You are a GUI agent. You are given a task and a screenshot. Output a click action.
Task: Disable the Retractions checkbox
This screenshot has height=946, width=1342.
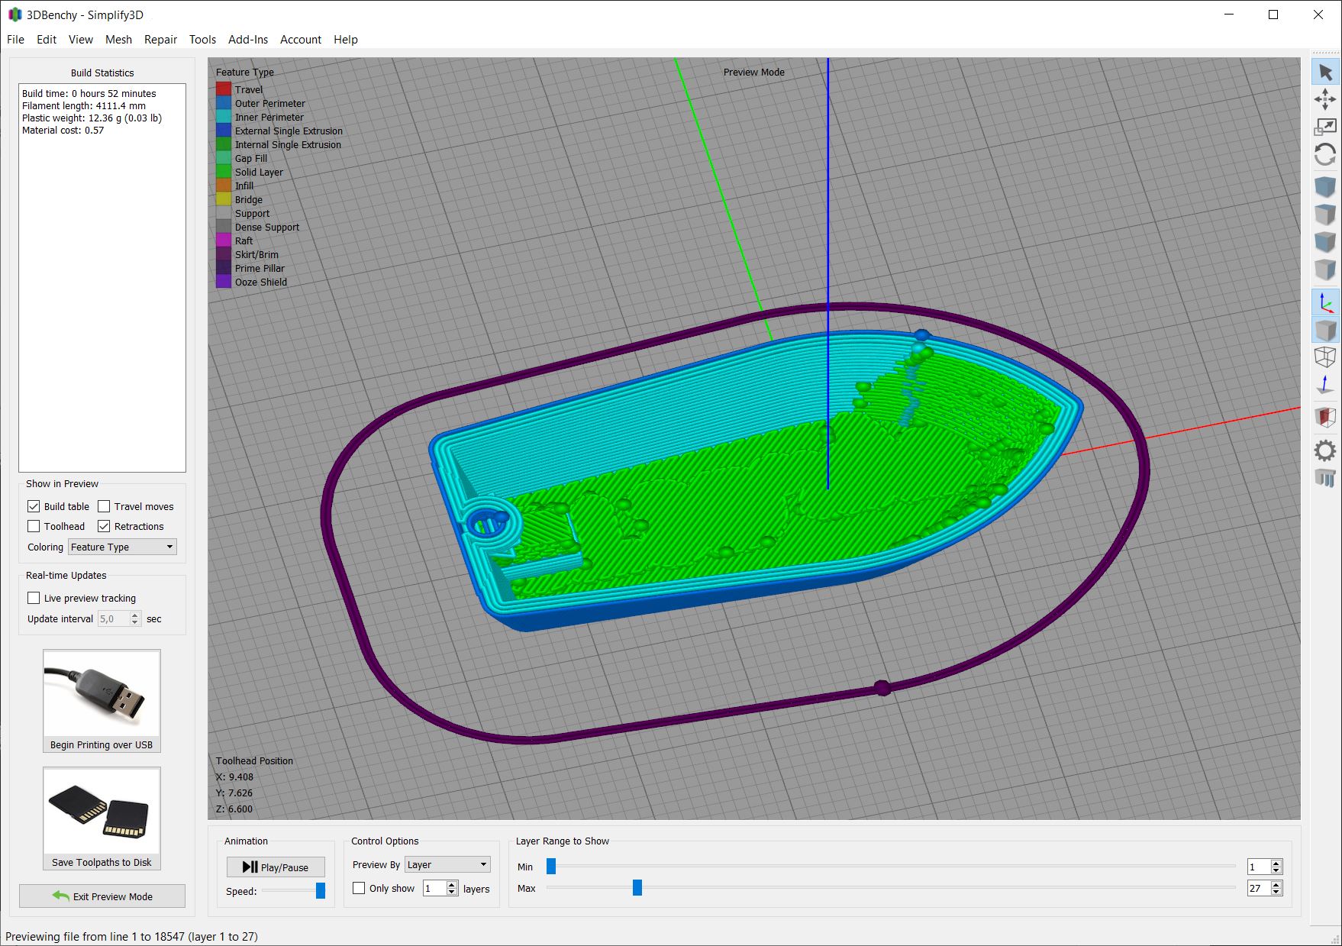[104, 526]
